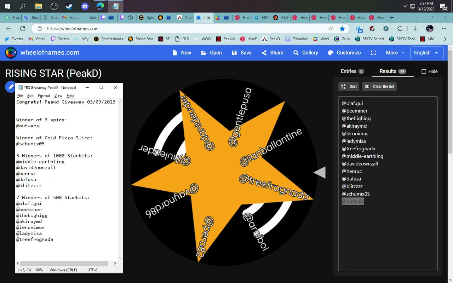Expand the bookmarks bar overflow chevron
Screen dimensions: 453x283
pyautogui.click(x=445, y=39)
